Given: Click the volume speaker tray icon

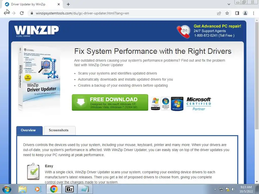Looking at the screenshot, I should pyautogui.click(x=233, y=189).
